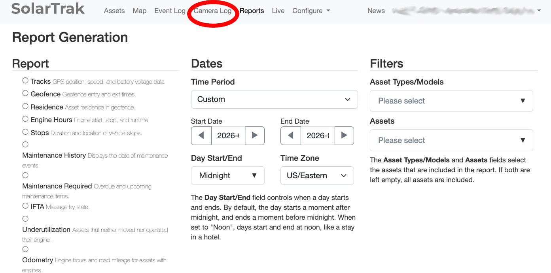Click Start Date next day arrow
Screen dimensions: 551x273
tap(255, 136)
